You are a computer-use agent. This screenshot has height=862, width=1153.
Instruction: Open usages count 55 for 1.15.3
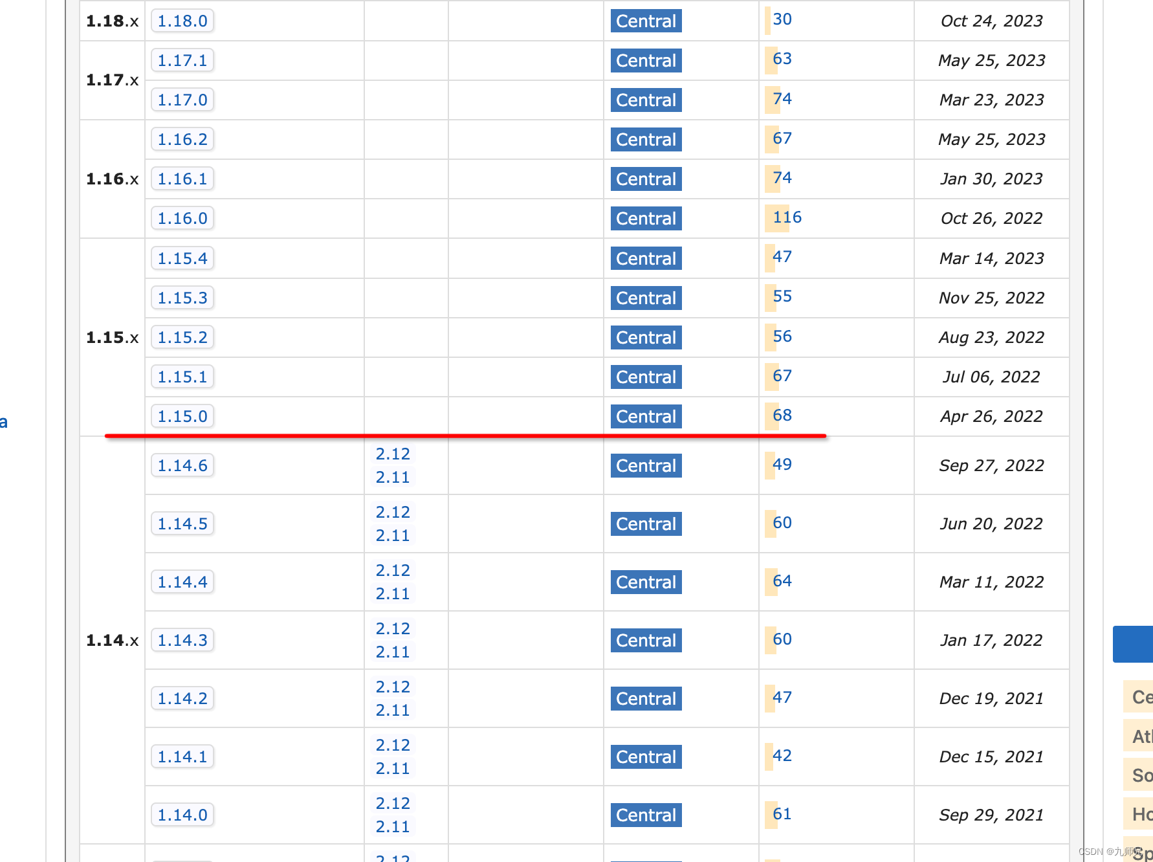[782, 296]
